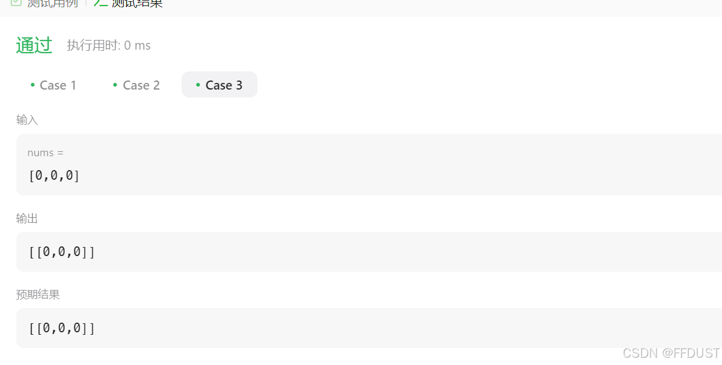
Task: Click the 预期结果 section label
Action: click(x=38, y=294)
